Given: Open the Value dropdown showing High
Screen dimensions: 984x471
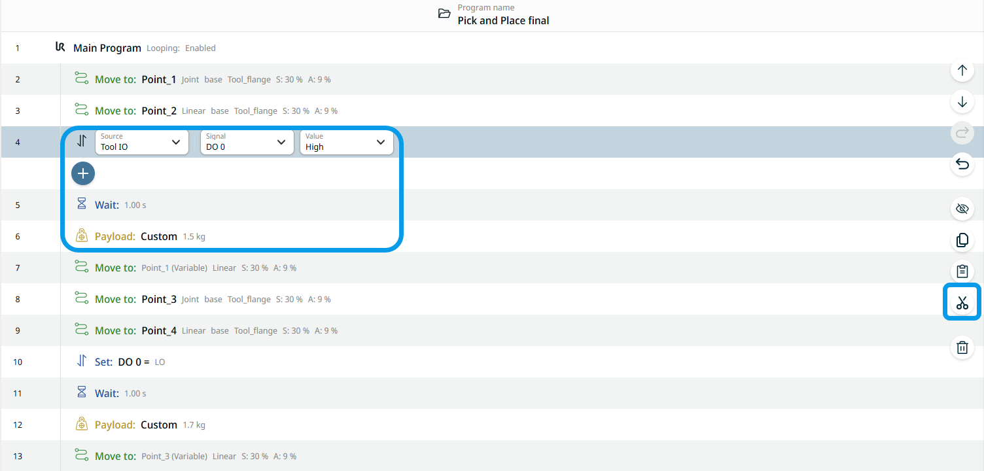Looking at the screenshot, I should point(346,142).
